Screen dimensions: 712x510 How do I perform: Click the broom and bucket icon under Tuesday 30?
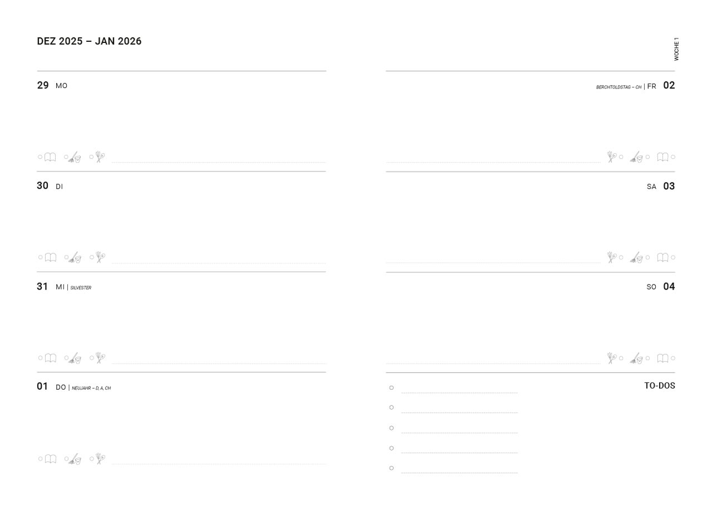pos(75,258)
